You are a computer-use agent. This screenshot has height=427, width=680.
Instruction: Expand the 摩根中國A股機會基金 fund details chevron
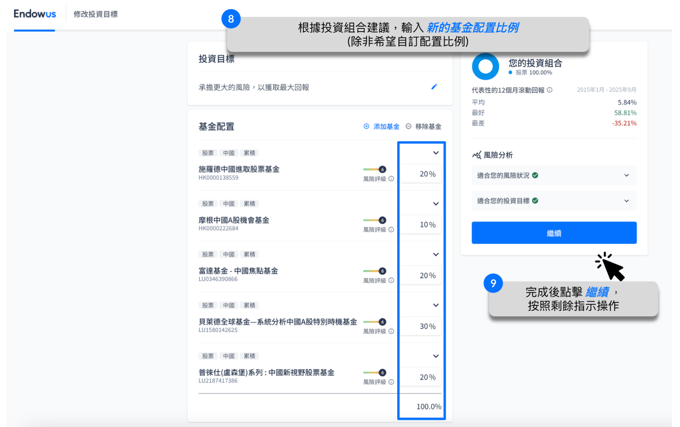coord(436,204)
